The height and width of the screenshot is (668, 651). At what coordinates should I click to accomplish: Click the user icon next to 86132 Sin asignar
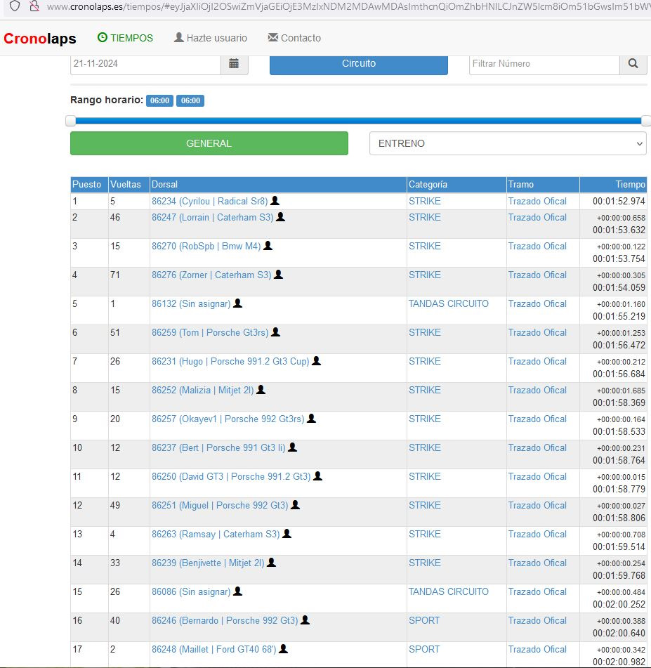point(238,303)
